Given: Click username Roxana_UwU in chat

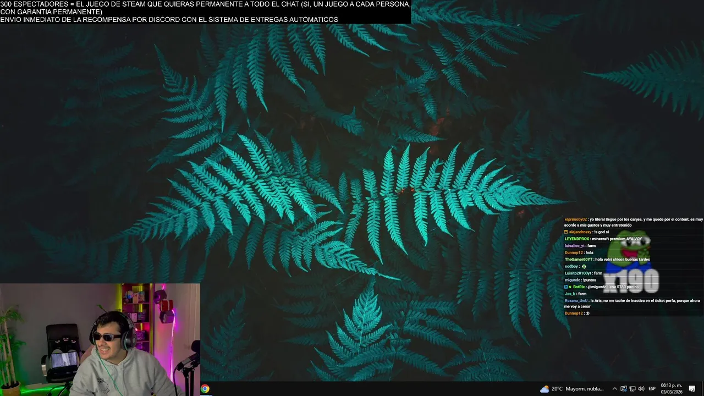Looking at the screenshot, I should [576, 301].
